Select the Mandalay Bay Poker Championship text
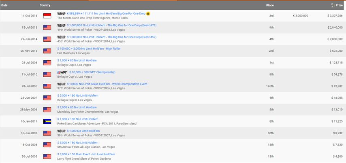 coord(88,112)
